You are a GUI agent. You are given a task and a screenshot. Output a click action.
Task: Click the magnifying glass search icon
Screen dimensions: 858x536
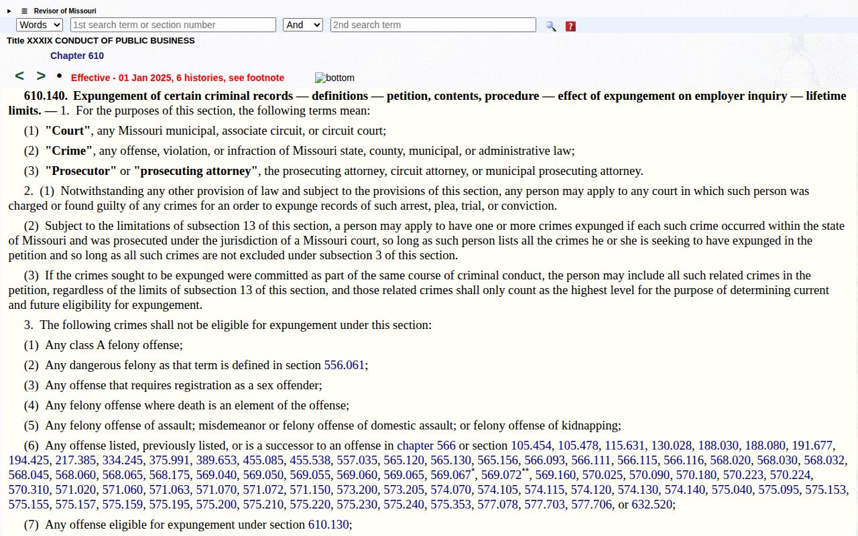point(551,26)
